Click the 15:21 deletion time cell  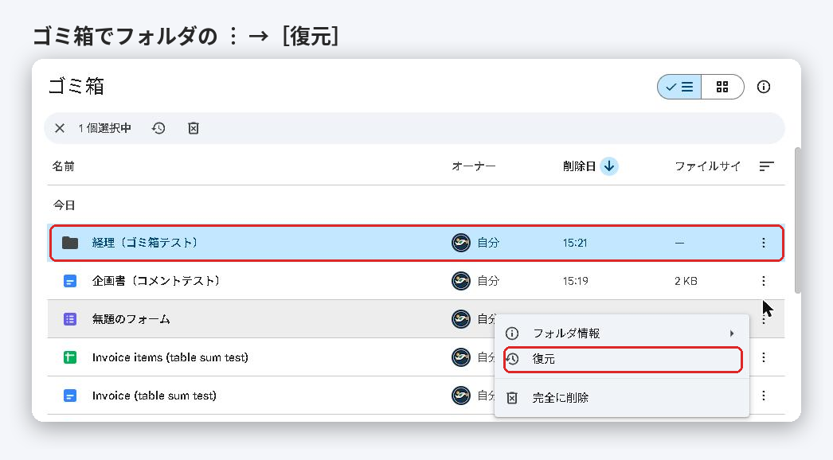(575, 243)
